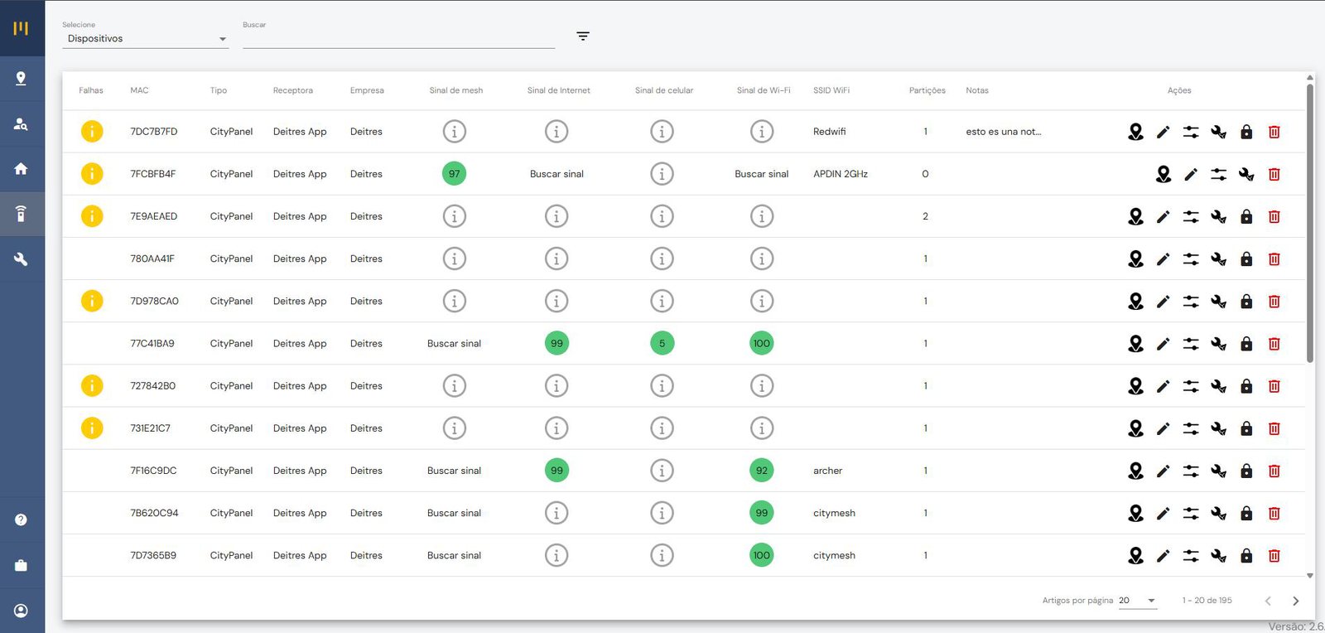Show mesh signal info for 780AA41F
The height and width of the screenshot is (633, 1325).
454,259
